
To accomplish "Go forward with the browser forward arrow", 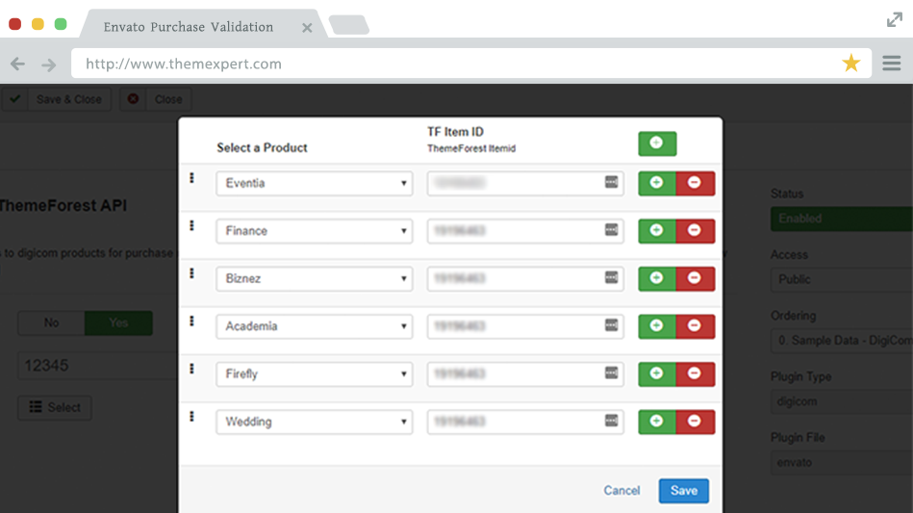I will tap(49, 64).
